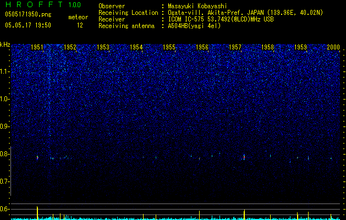Image resolution: width=346 pixels, height=220 pixels.
Task: Click the 0.8 kHz axis label
Action: click(4, 154)
